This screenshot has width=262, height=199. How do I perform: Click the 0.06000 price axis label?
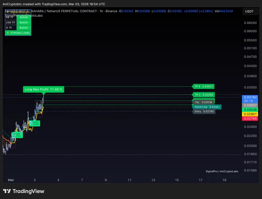coord(250,31)
